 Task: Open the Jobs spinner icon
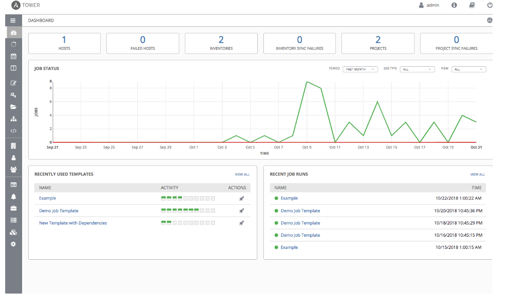(x=14, y=44)
